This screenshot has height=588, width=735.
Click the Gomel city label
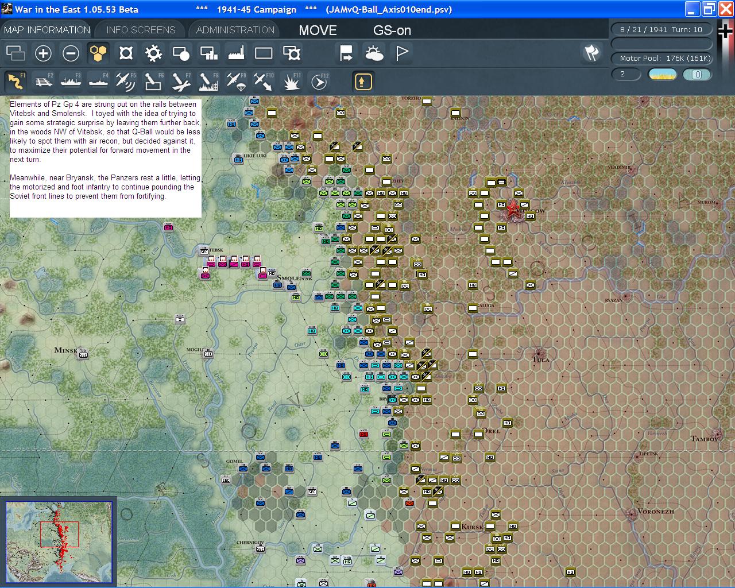tap(234, 461)
